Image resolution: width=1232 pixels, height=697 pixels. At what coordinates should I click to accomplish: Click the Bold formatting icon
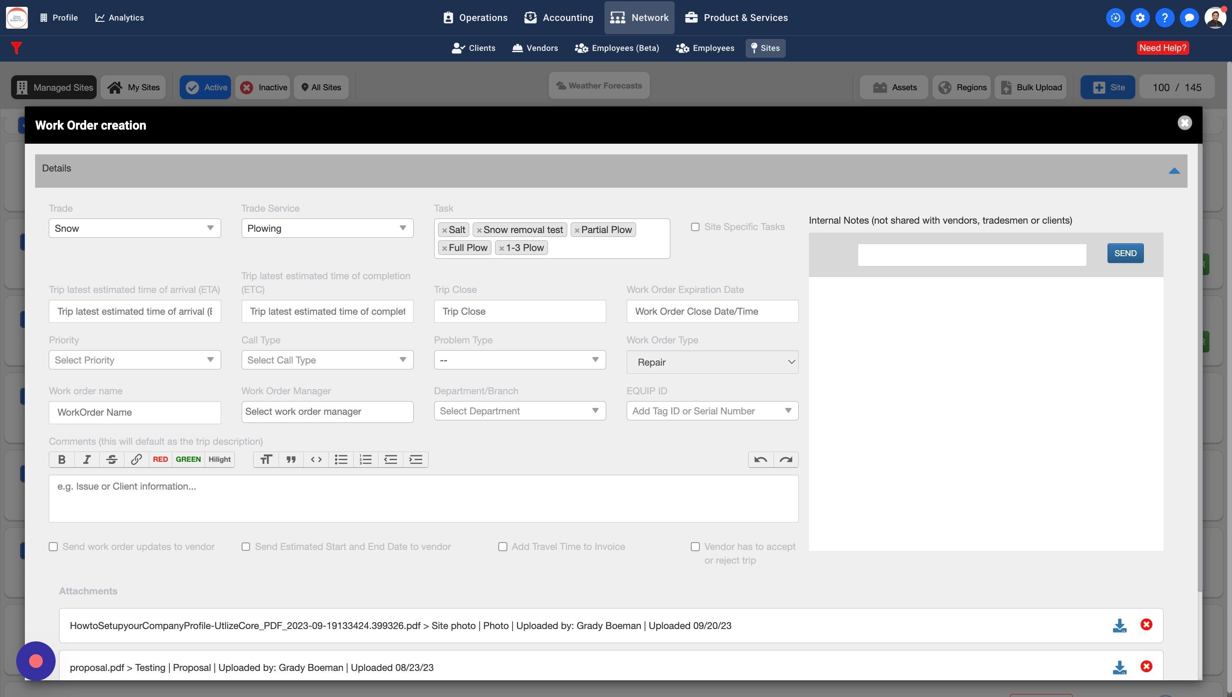(x=62, y=460)
